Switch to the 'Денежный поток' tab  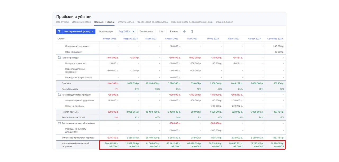(81, 22)
